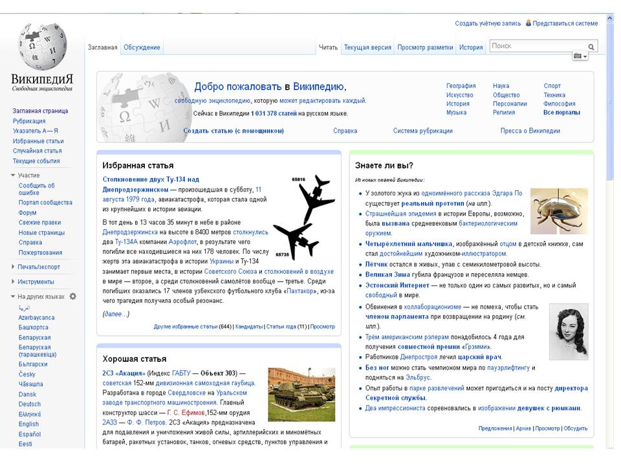Click the Wikipedia globe logo
The image size is (621, 466).
click(x=43, y=47)
